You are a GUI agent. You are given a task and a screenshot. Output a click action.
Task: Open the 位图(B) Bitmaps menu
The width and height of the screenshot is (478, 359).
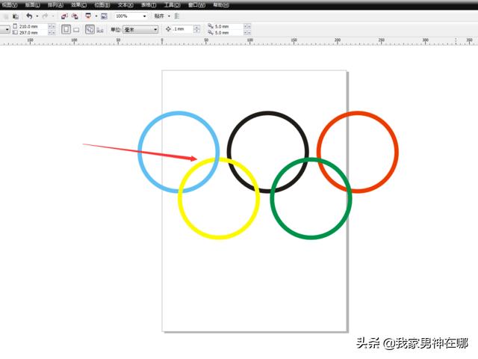click(x=102, y=5)
